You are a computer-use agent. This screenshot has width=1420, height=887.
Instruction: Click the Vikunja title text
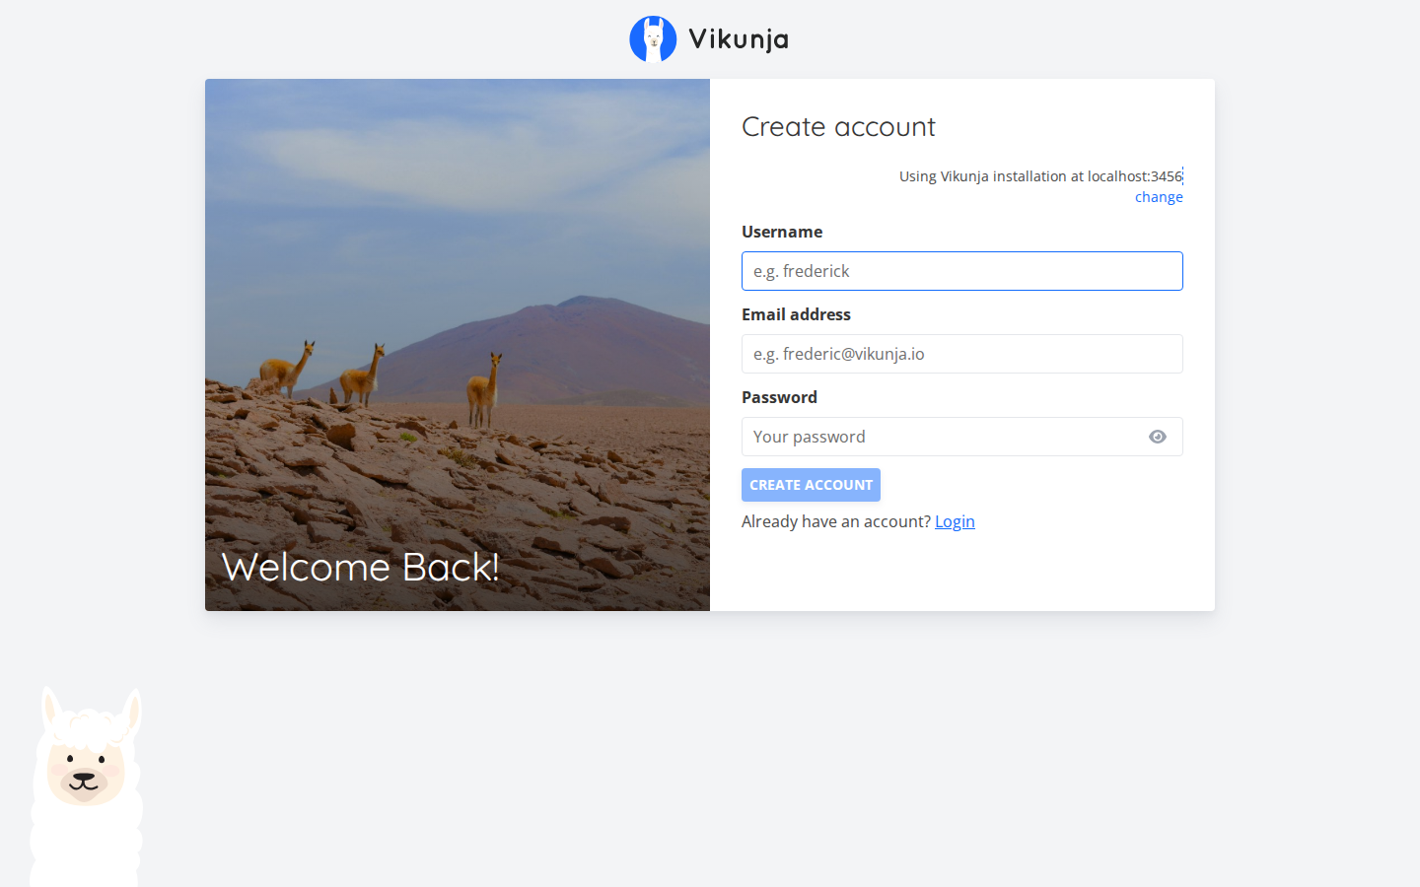[x=739, y=39]
